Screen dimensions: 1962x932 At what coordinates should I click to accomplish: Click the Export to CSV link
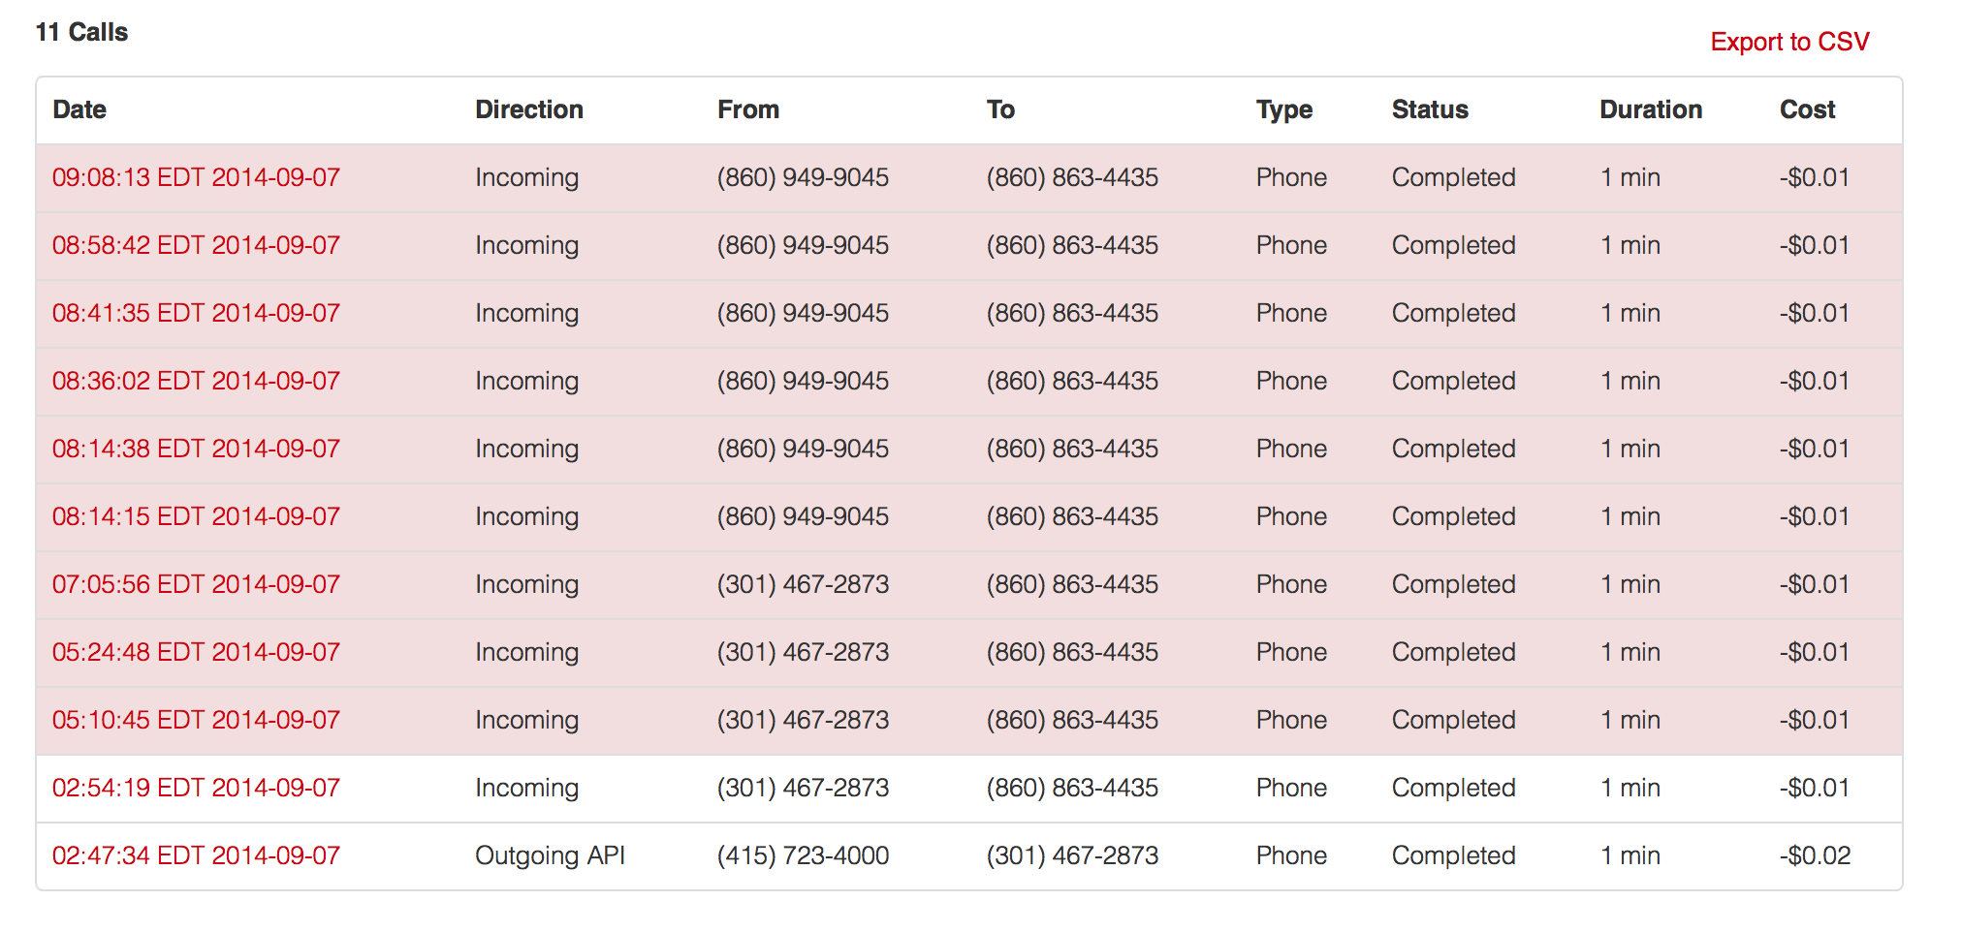1788,42
